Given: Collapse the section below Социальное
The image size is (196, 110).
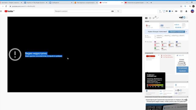Looking at the screenshot, I should [x=187, y=82].
